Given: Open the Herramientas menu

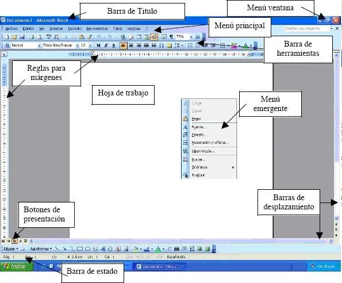Looking at the screenshot, I should [x=97, y=29].
